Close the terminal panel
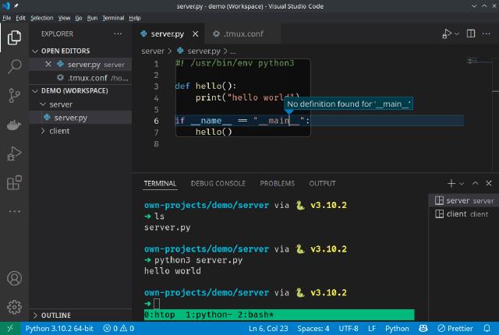This screenshot has height=335, width=499. coord(489,183)
